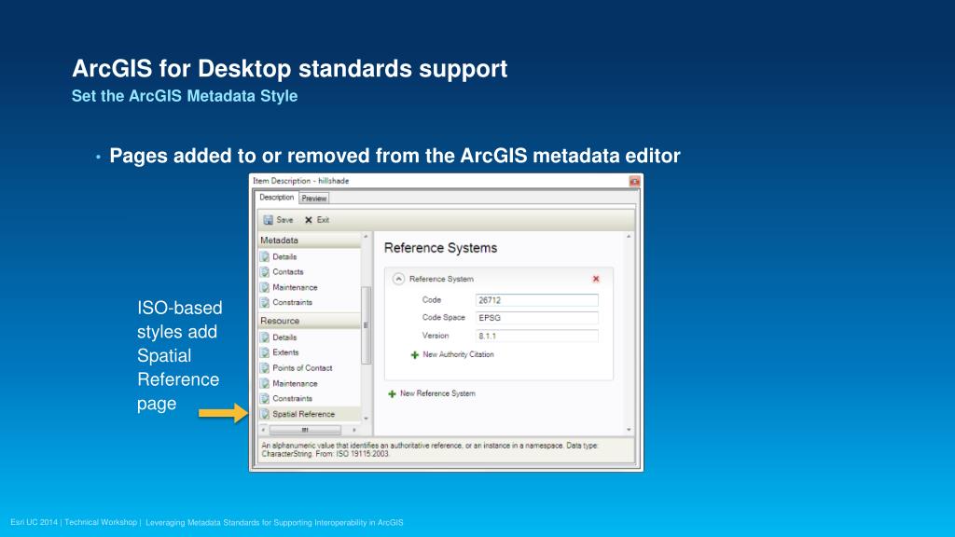955x537 pixels.
Task: Click the Resource section header
Action: click(x=310, y=321)
